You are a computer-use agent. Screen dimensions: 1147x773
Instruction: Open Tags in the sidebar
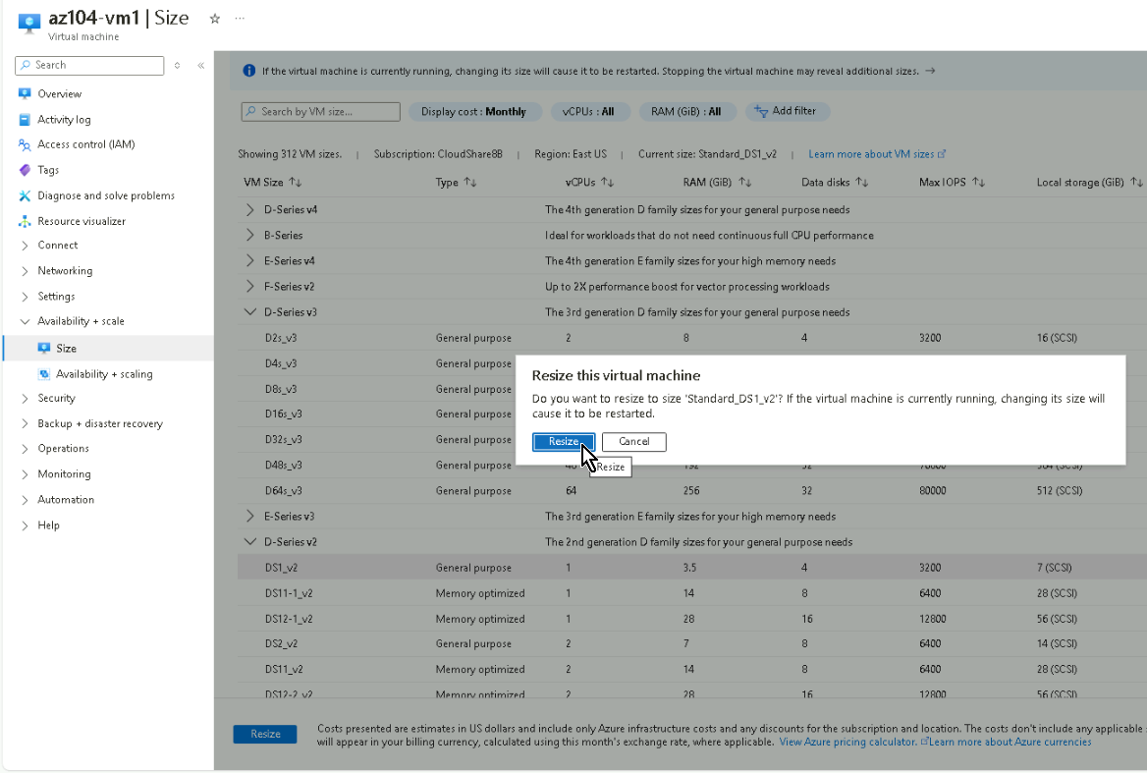[x=47, y=170]
